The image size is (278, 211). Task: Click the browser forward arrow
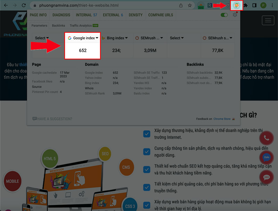15,5
